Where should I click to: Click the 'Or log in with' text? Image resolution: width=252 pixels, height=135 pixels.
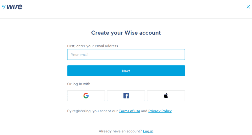tap(79, 84)
